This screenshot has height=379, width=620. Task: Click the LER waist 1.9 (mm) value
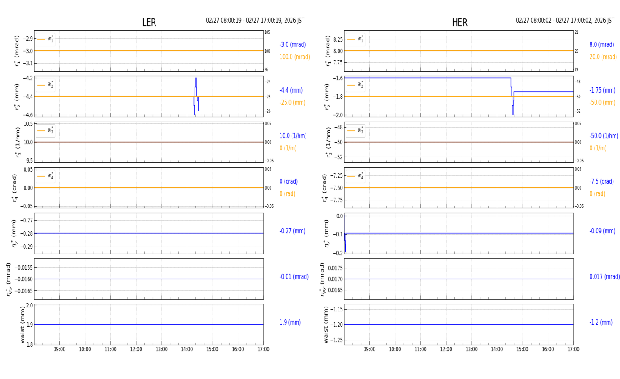point(290,322)
